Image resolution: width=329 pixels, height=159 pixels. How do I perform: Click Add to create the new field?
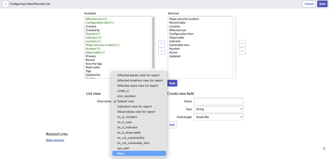[172, 124]
